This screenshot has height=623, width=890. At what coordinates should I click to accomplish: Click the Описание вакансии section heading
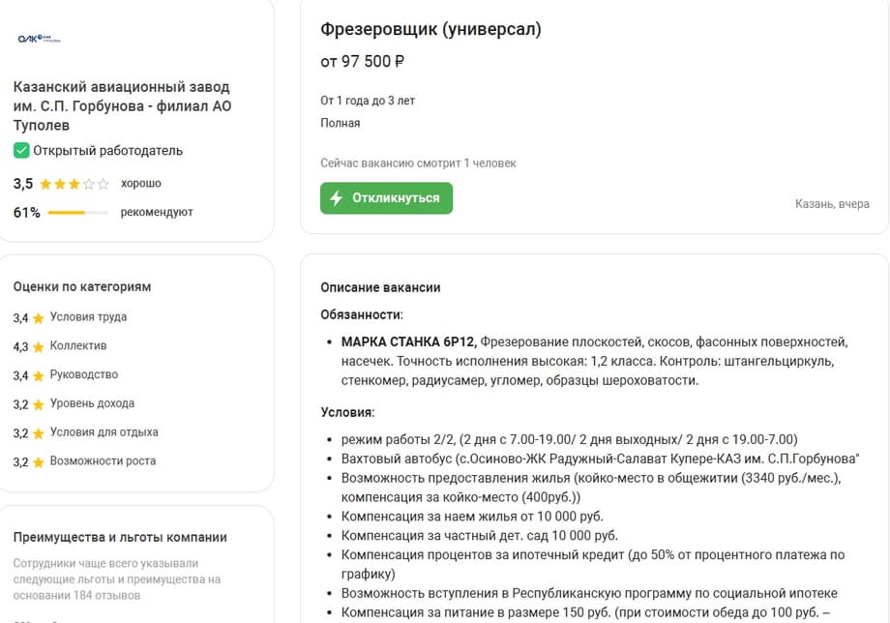coord(380,287)
